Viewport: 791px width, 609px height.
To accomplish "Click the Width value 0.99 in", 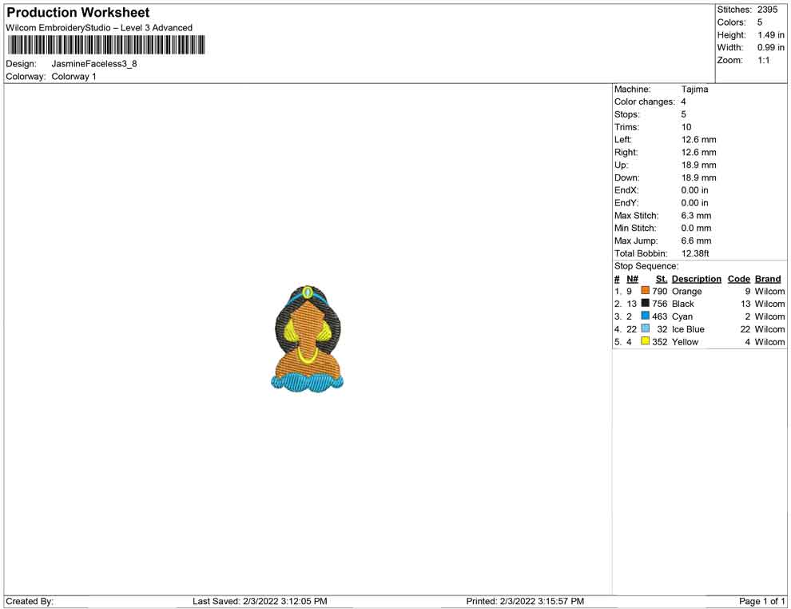I will click(x=771, y=47).
